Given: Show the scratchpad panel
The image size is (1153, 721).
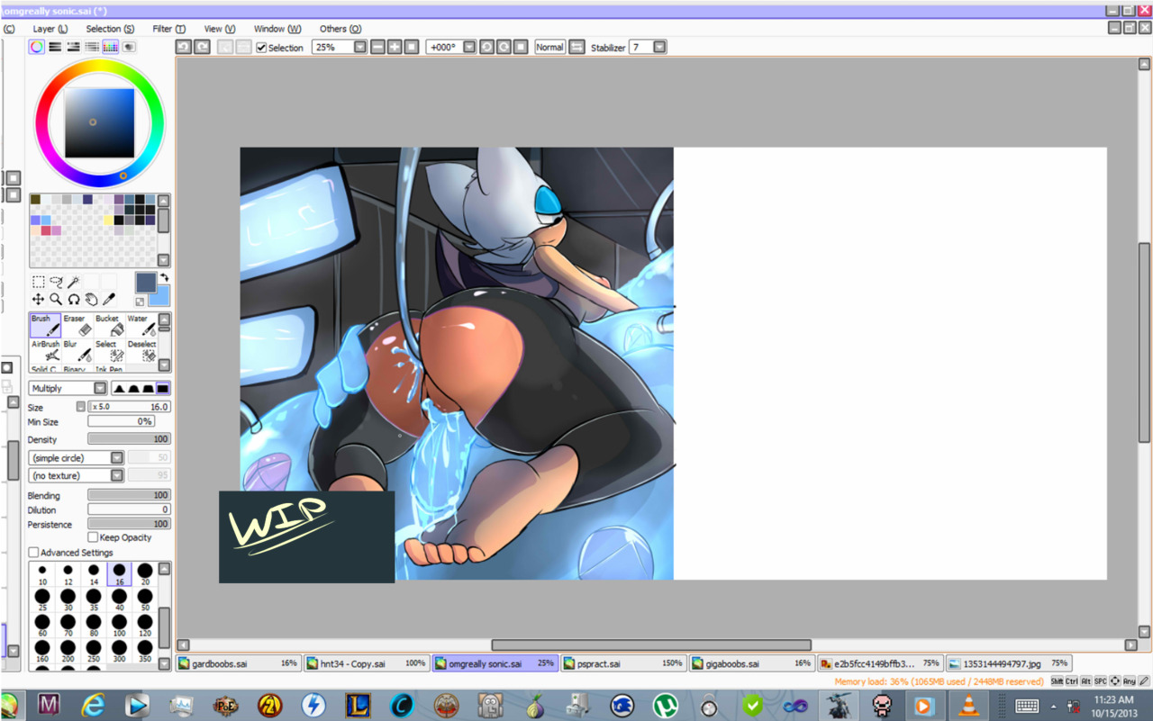Looking at the screenshot, I should (x=129, y=47).
